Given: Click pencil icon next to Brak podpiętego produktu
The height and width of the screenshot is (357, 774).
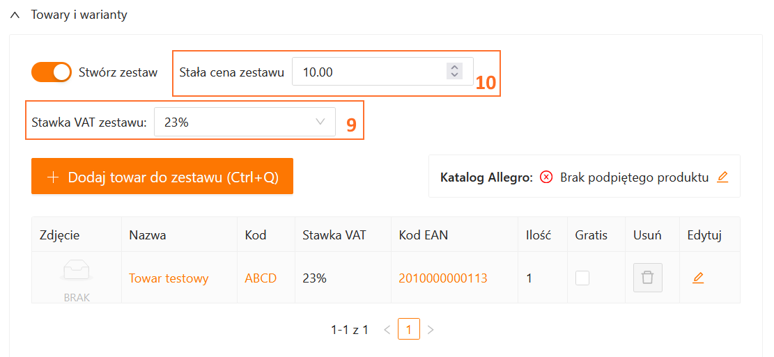Looking at the screenshot, I should click(x=722, y=177).
